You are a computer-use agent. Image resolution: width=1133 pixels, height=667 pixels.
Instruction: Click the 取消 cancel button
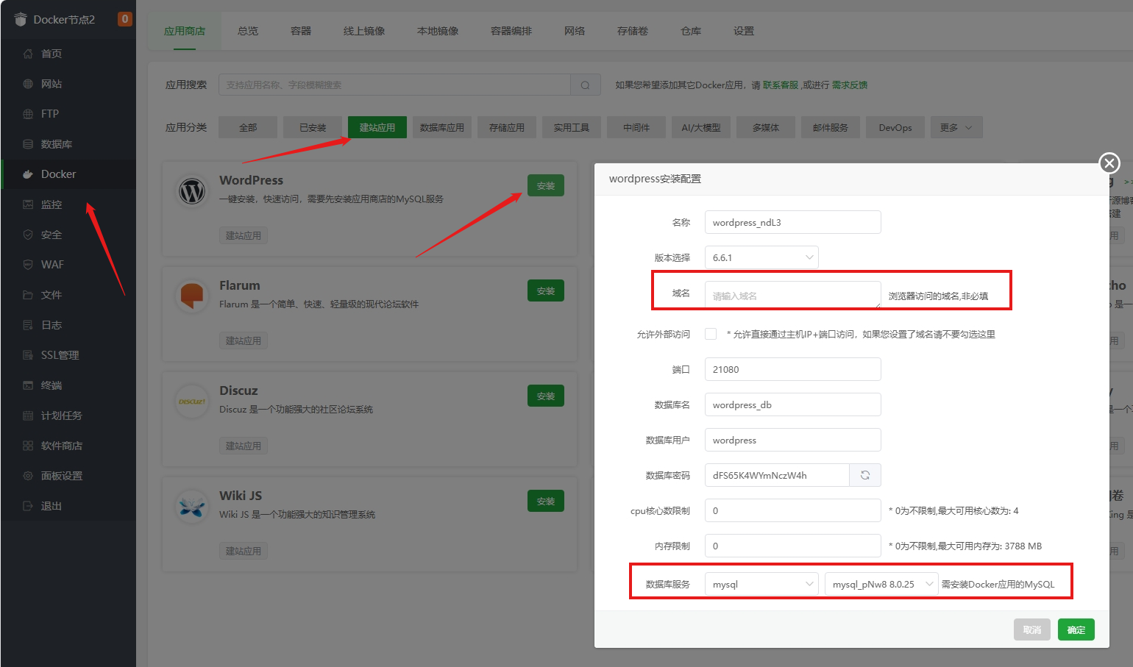[x=1032, y=629]
